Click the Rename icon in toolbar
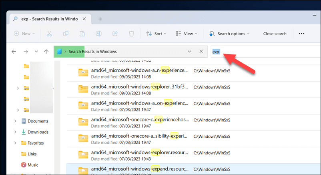 pos(98,34)
